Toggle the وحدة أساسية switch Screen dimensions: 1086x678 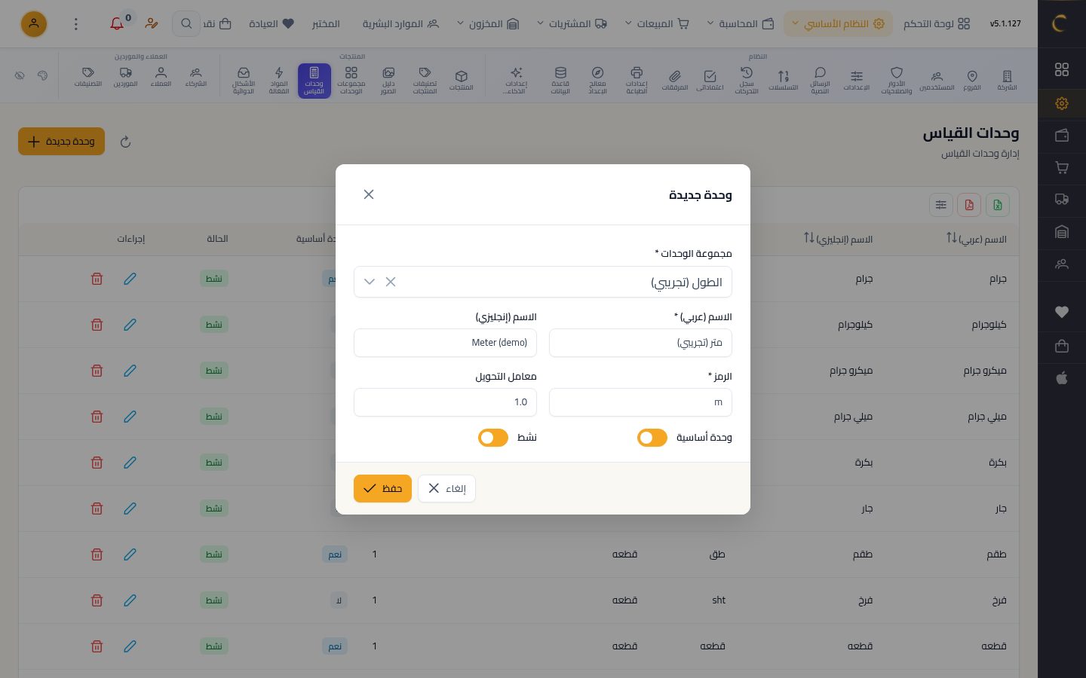[x=652, y=438]
